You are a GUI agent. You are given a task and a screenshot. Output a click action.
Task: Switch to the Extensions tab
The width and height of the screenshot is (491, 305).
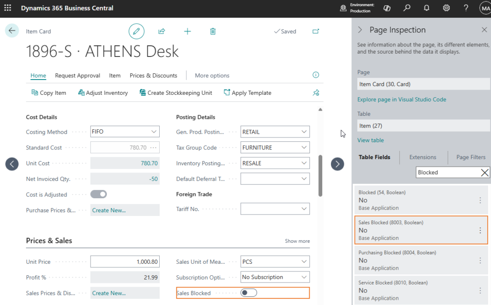422,157
